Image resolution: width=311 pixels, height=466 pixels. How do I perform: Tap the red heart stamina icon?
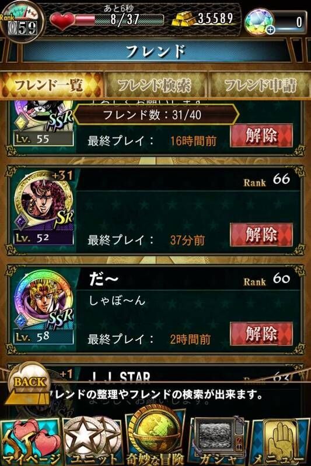click(x=62, y=20)
